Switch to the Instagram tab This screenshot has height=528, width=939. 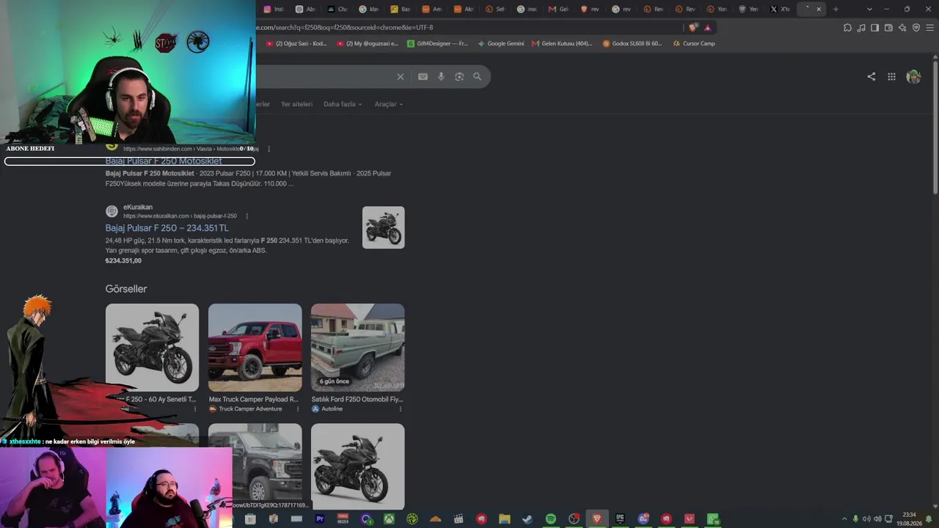coord(273,9)
